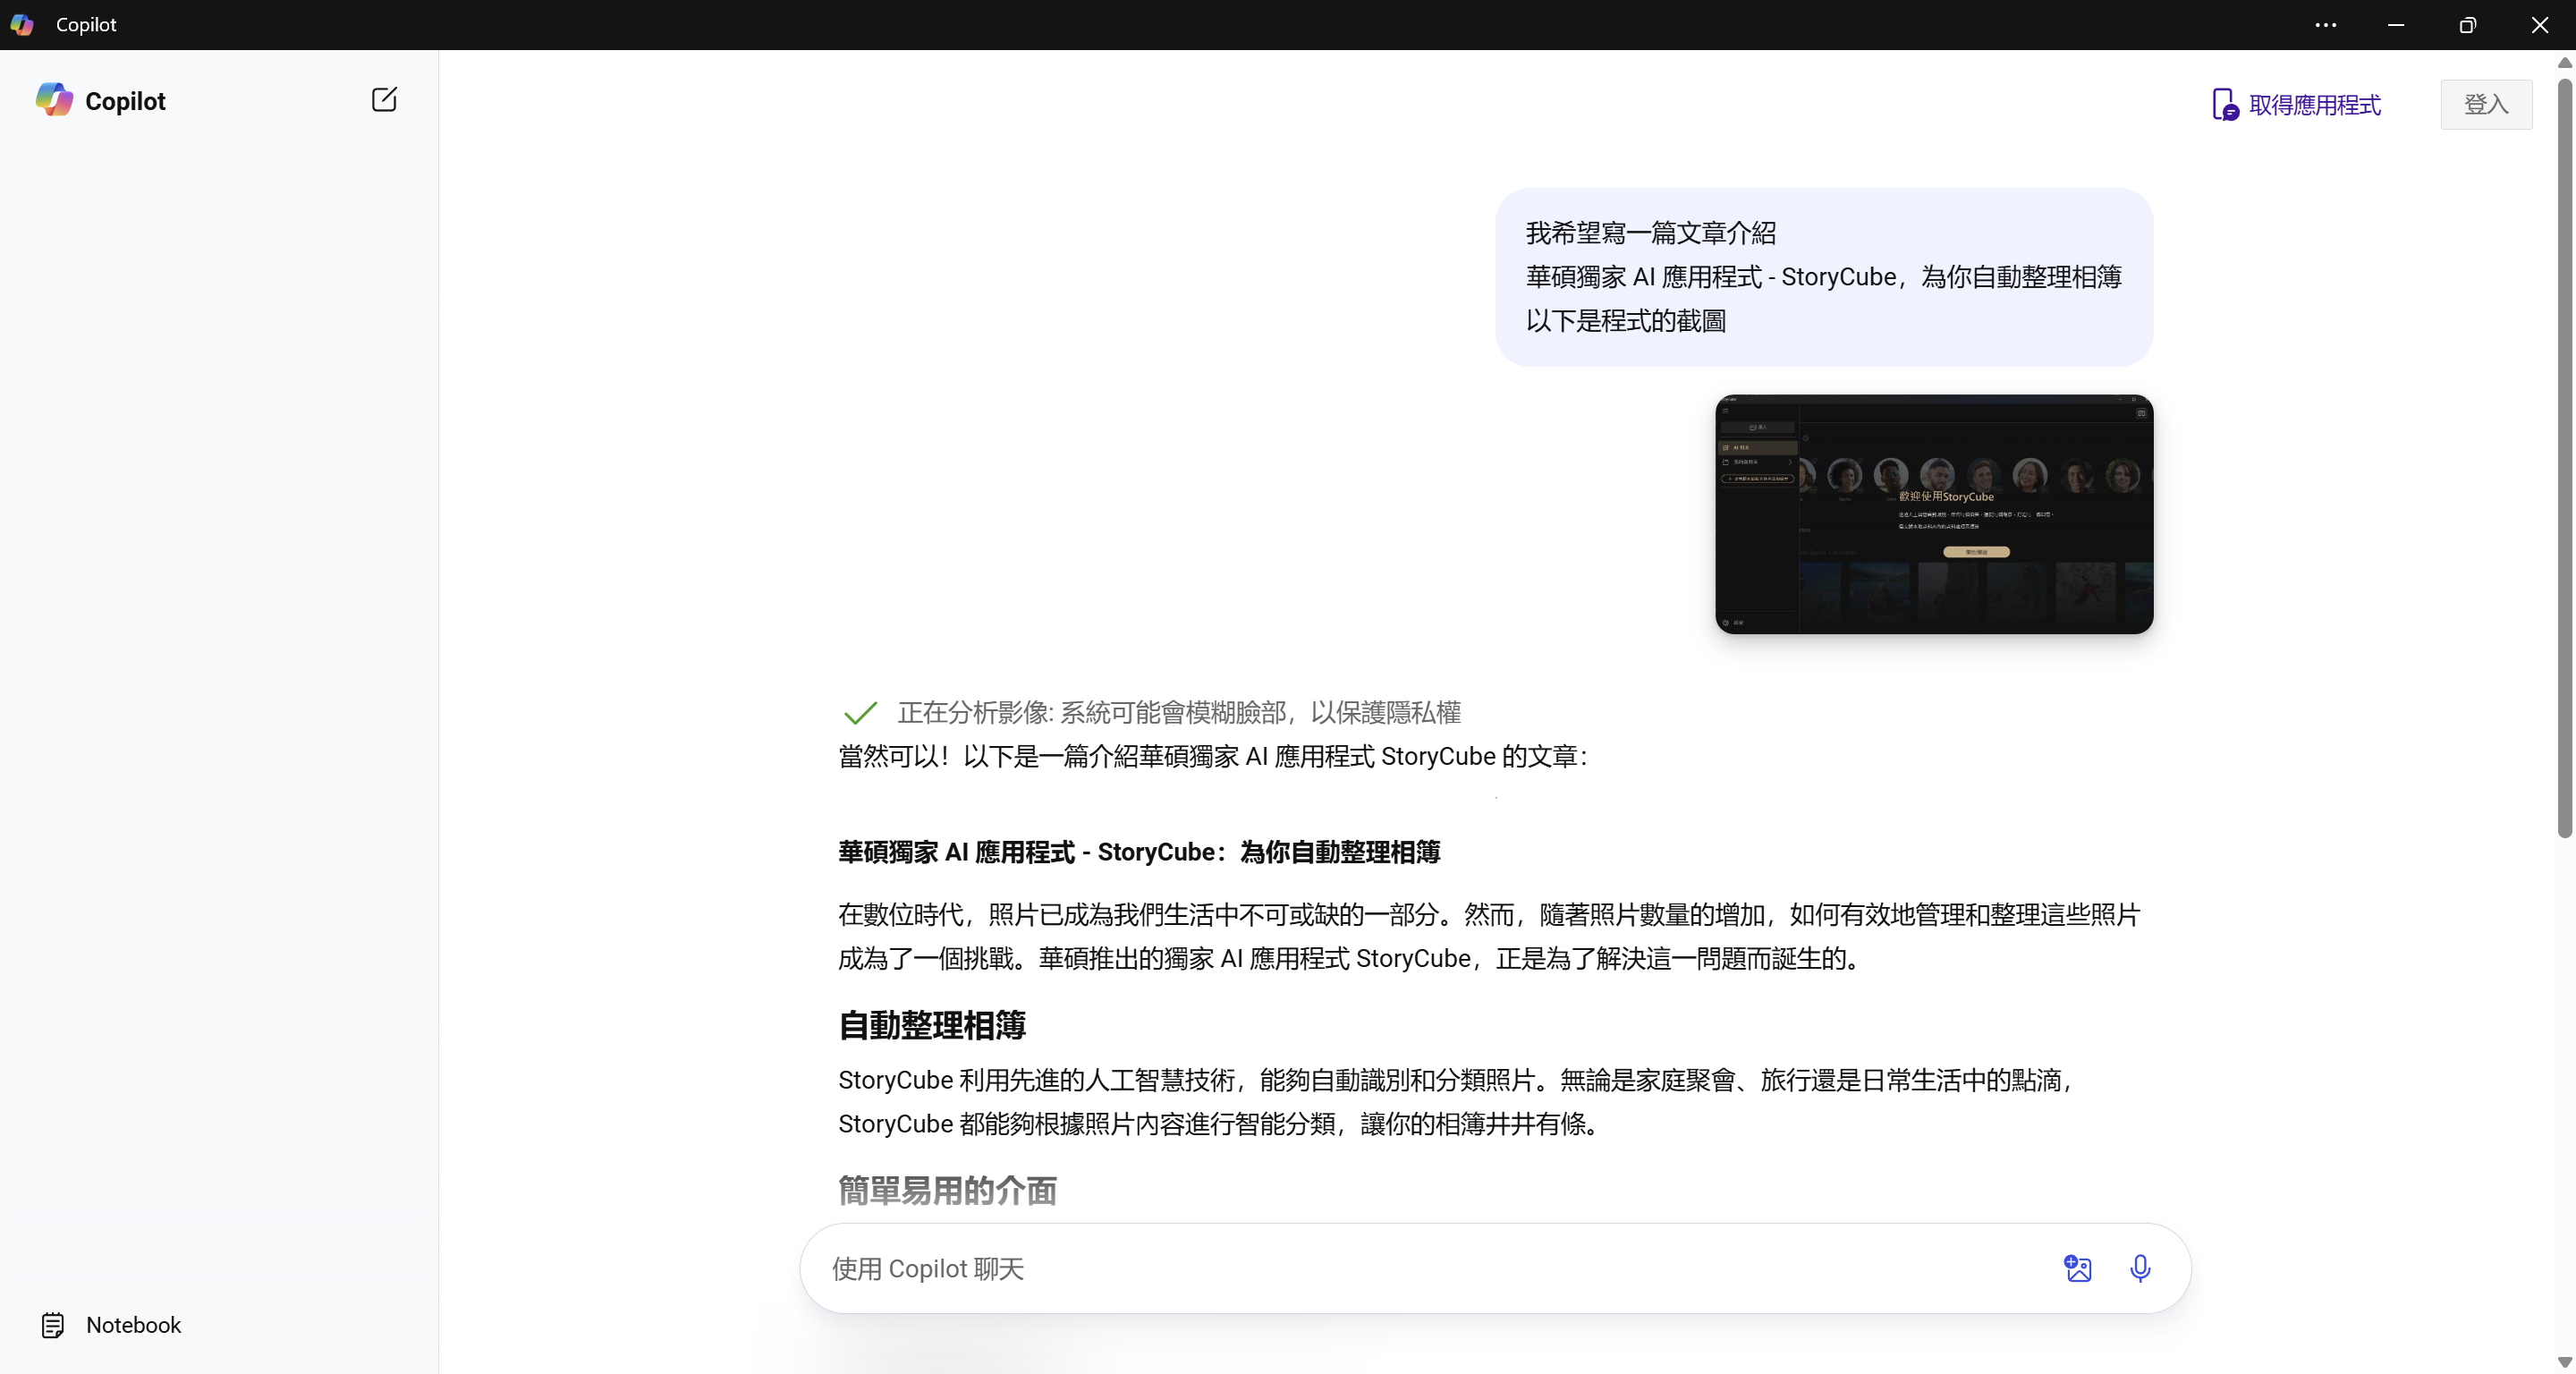
Task: Click the user message bubble text
Action: (1823, 277)
